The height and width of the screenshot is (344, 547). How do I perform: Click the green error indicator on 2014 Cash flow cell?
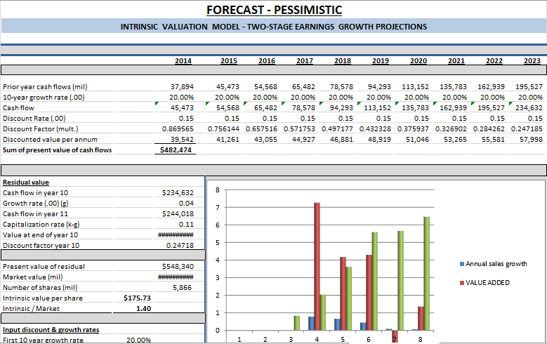pyautogui.click(x=157, y=103)
